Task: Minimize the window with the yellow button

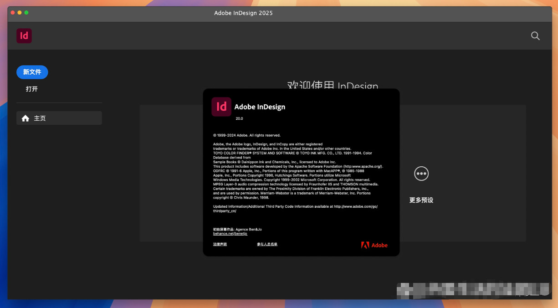Action: point(20,12)
